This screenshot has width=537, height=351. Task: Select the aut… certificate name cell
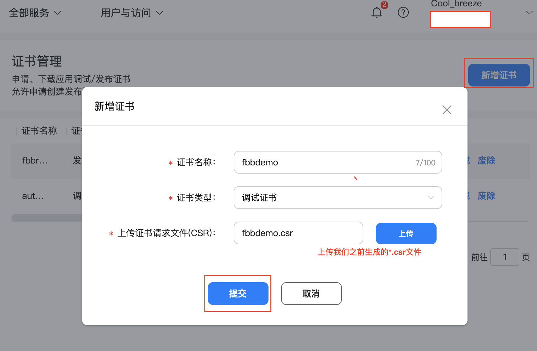point(33,196)
